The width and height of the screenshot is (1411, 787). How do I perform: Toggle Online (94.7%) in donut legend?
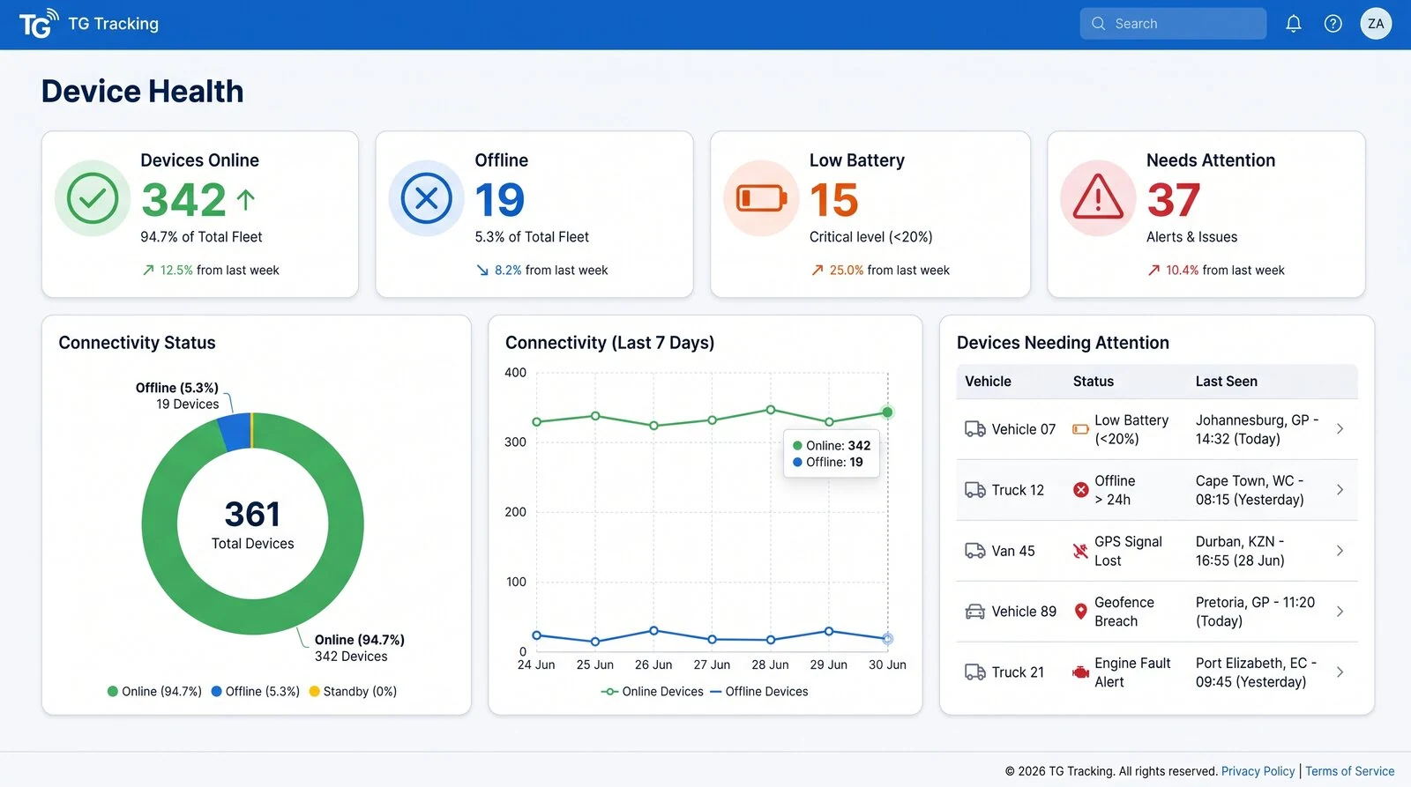[x=154, y=692]
